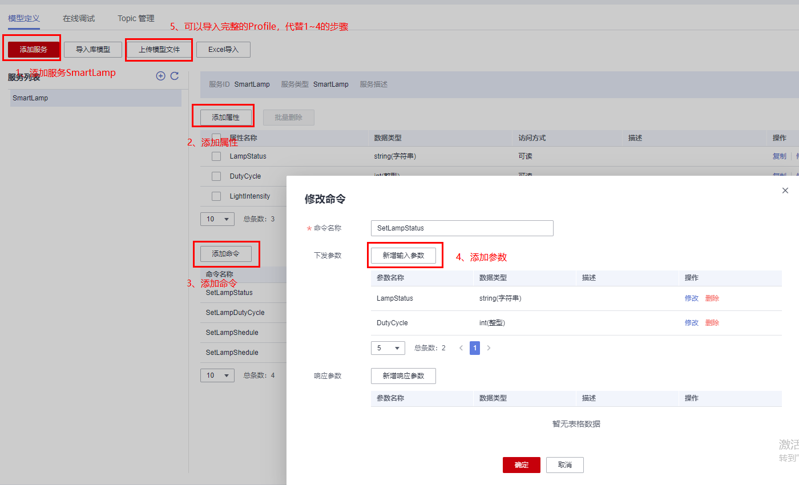The width and height of the screenshot is (799, 485).
Task: Open the attribute table page-size dropdown
Action: (x=217, y=219)
